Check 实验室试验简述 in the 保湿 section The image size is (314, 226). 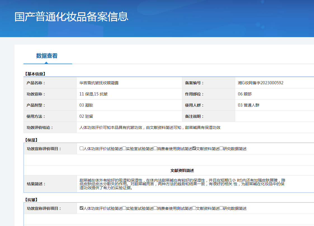pyautogui.click(x=124, y=148)
